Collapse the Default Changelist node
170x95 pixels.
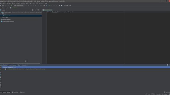pyautogui.click(x=2, y=67)
